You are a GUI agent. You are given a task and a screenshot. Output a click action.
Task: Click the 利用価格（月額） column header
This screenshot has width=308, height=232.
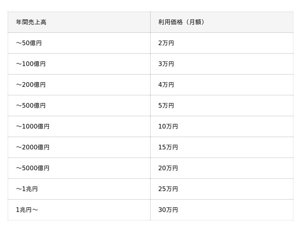[222, 22]
